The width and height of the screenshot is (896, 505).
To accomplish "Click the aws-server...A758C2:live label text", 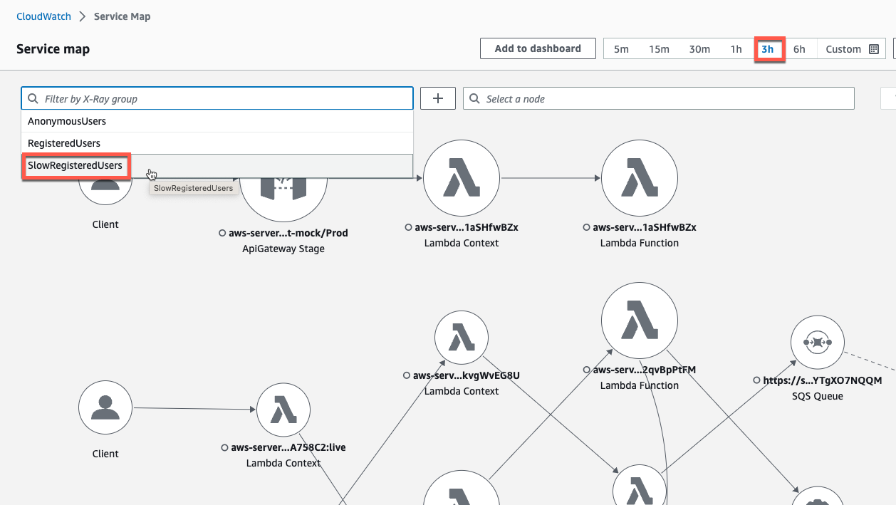I will [x=288, y=448].
